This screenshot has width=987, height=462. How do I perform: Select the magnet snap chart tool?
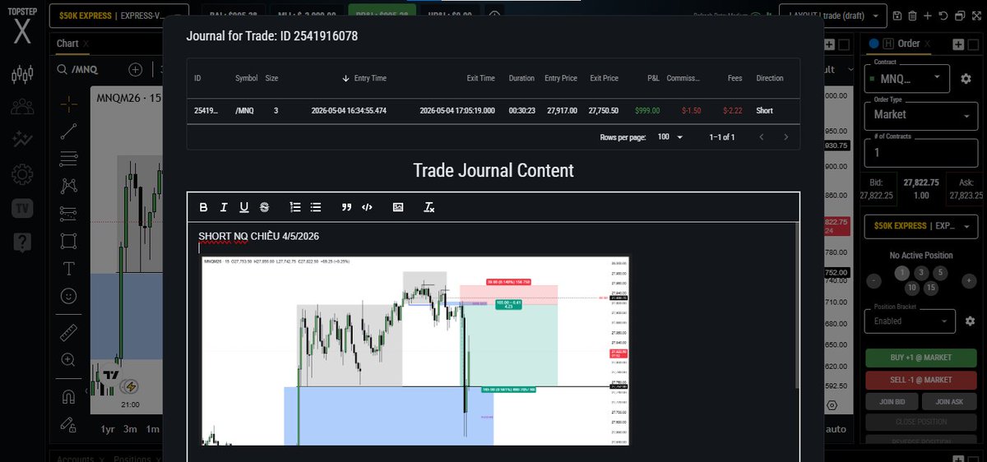click(69, 397)
